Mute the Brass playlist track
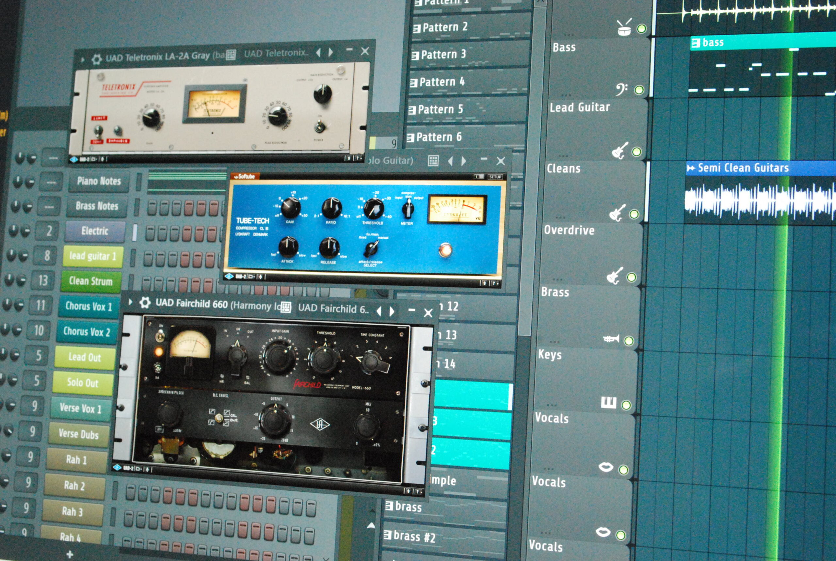The width and height of the screenshot is (836, 561). [629, 341]
